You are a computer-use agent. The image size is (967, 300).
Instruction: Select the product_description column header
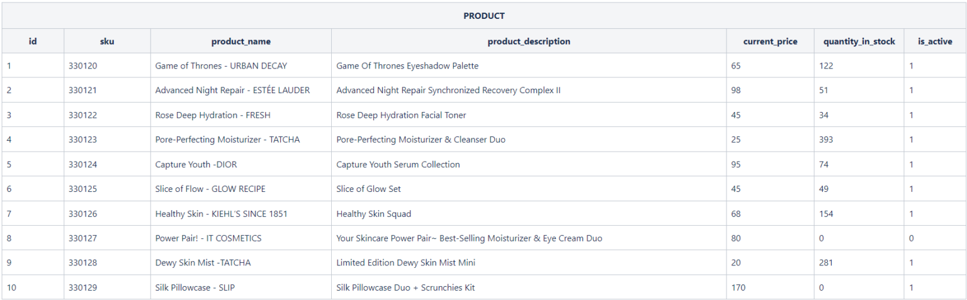[x=529, y=42]
